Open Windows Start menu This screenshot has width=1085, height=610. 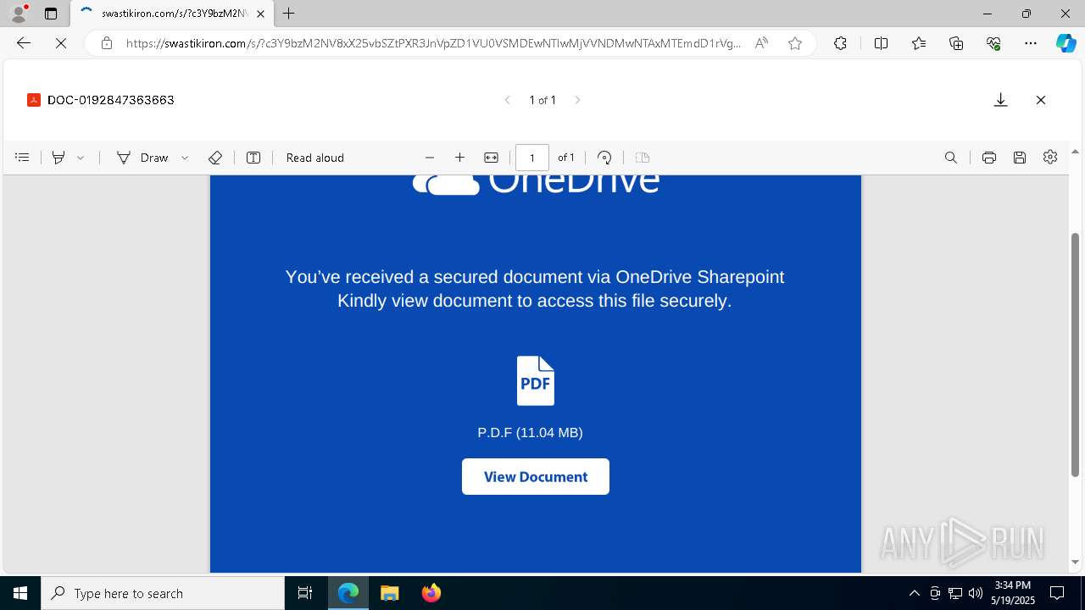20,593
